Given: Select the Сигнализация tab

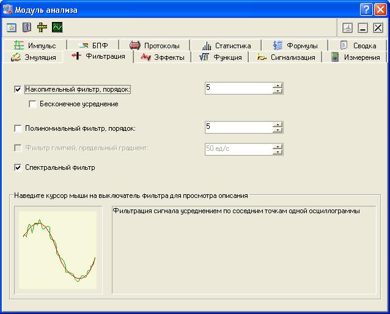Looking at the screenshot, I should tap(286, 57).
